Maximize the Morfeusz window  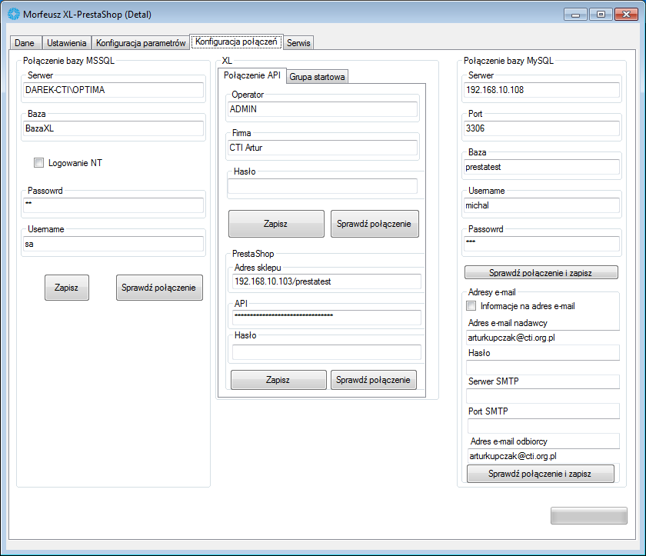(601, 15)
